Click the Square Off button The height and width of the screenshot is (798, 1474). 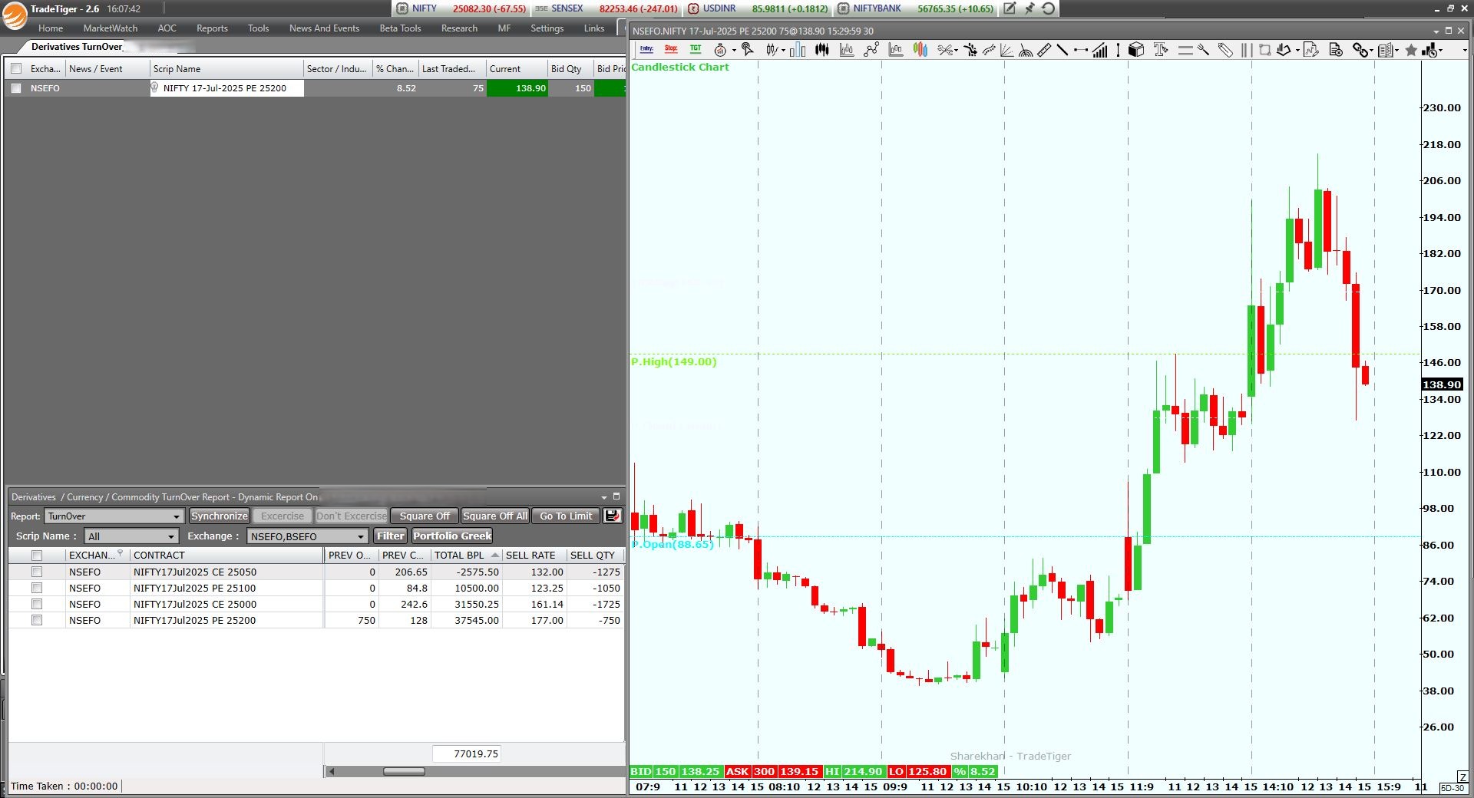pyautogui.click(x=425, y=516)
